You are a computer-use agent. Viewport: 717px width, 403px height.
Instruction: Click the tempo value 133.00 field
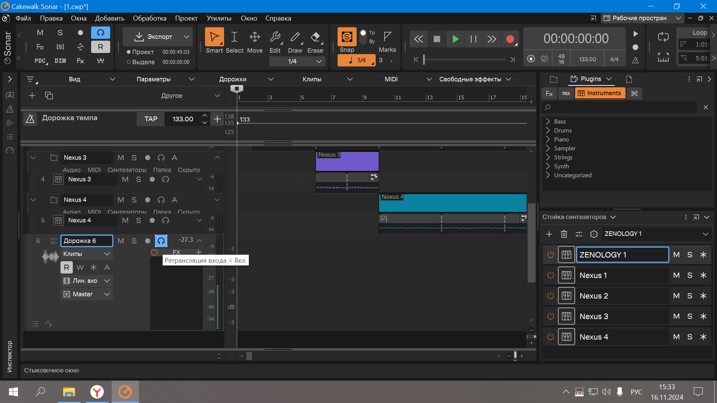183,119
